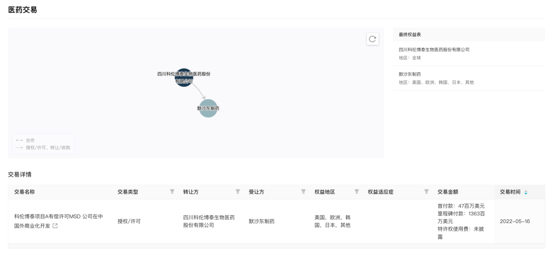Click 地区：美国、欧洲、韩国、日本、其他 text
This screenshot has height=253, width=551.
tap(436, 82)
